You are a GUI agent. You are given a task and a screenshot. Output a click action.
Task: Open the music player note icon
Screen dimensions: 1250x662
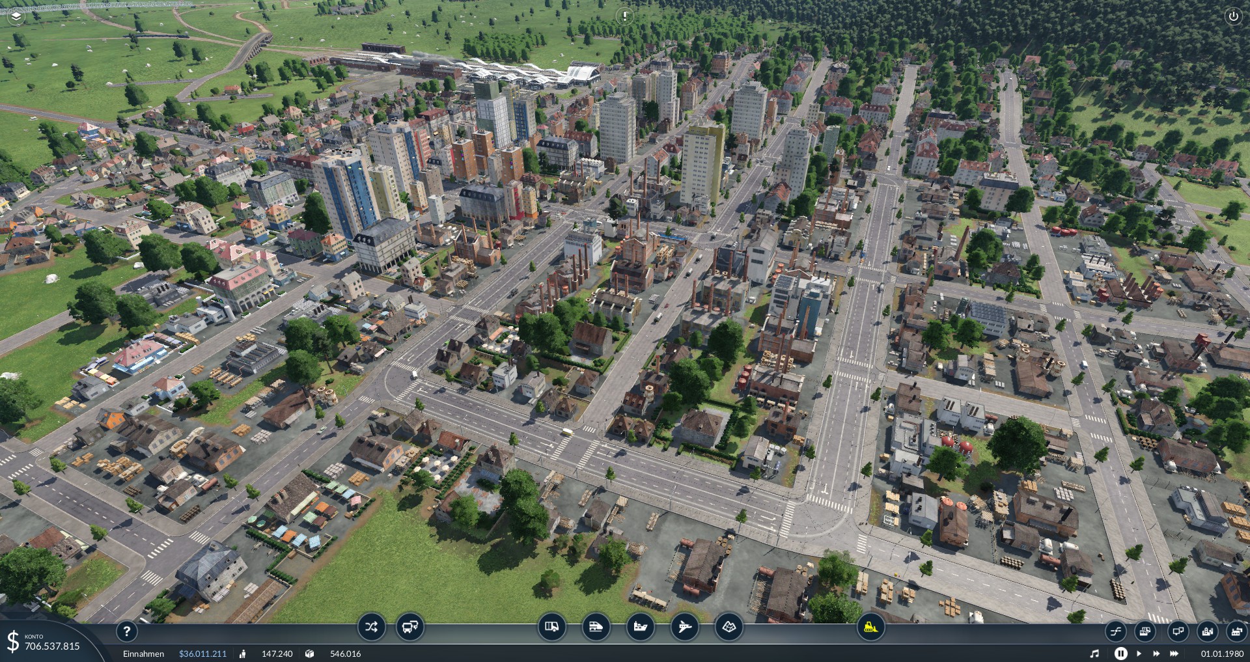click(1094, 654)
